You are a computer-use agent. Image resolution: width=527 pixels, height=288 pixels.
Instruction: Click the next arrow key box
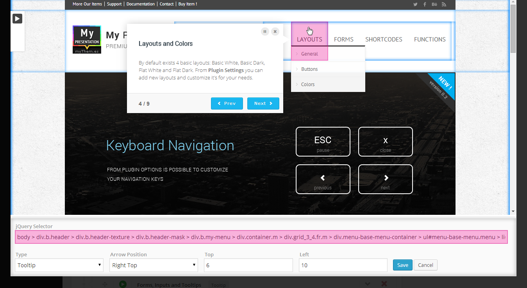click(386, 179)
